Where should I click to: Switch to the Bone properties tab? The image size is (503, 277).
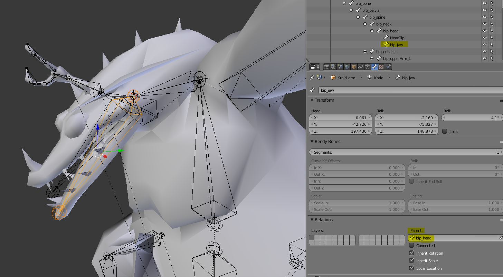pos(374,67)
